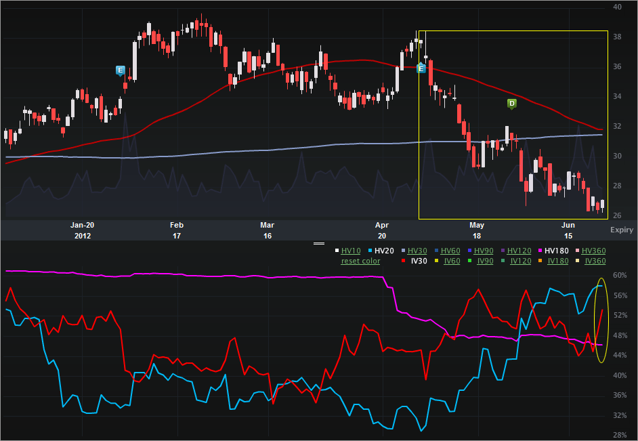
Task: Enable the HV360 series
Action: (594, 250)
